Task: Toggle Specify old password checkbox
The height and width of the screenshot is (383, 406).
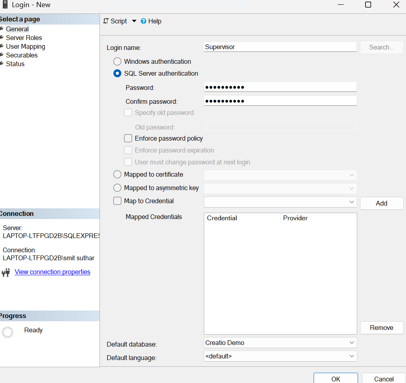Action: click(x=128, y=112)
